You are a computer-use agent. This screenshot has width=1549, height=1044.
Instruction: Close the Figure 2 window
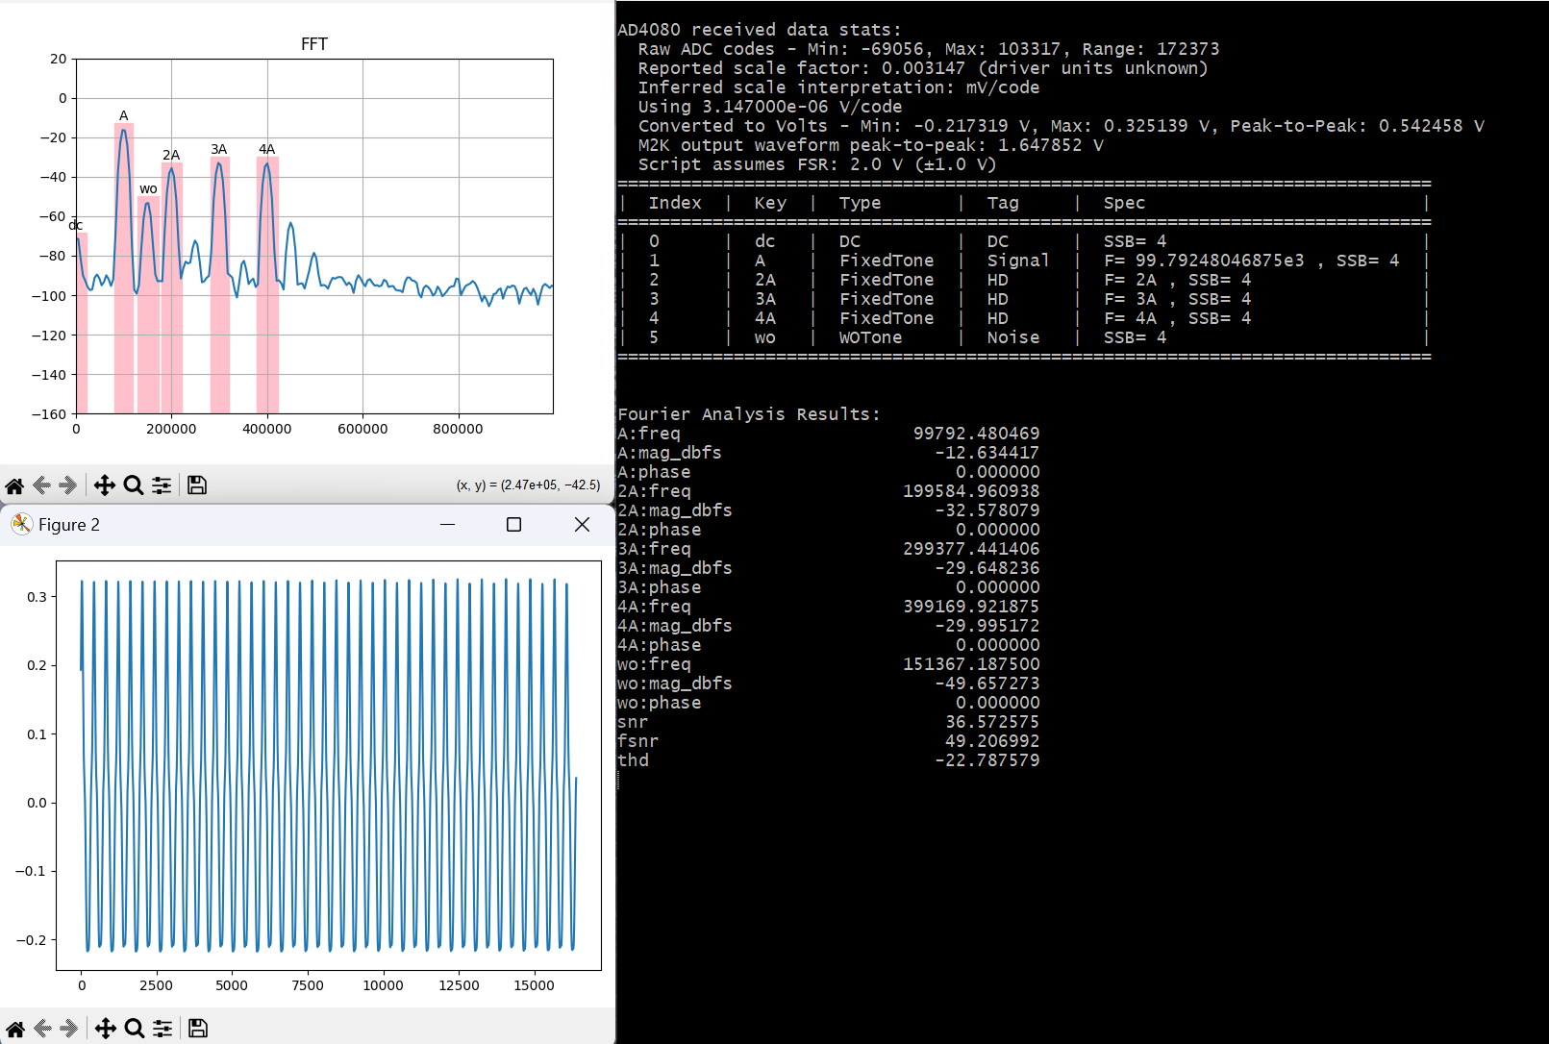(582, 524)
